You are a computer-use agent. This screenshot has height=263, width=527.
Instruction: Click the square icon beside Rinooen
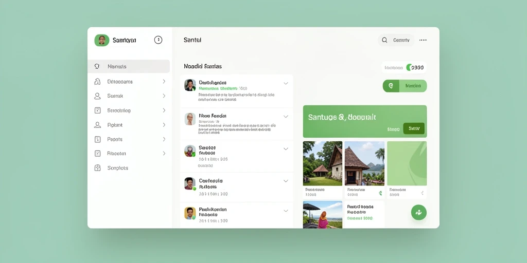click(x=97, y=153)
